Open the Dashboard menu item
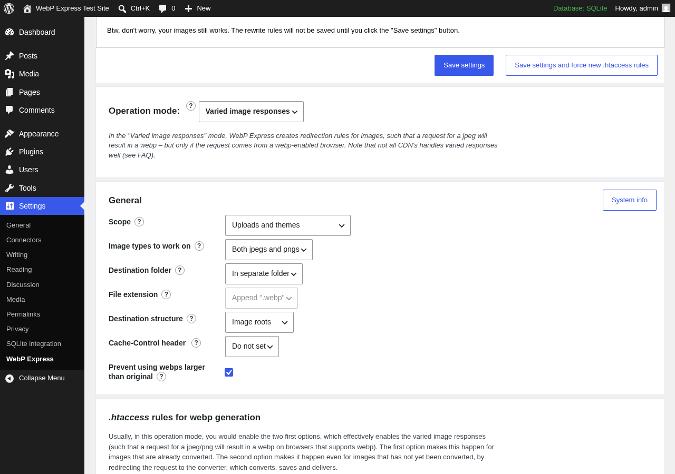 [x=42, y=32]
